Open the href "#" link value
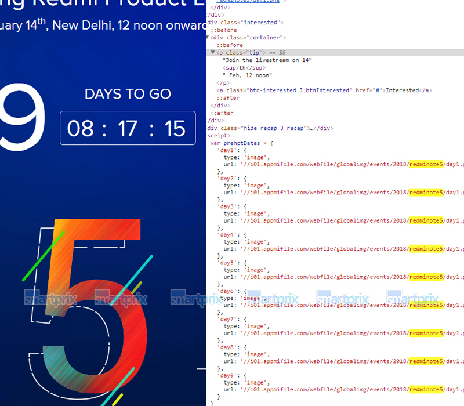This screenshot has height=406, width=464. [378, 90]
